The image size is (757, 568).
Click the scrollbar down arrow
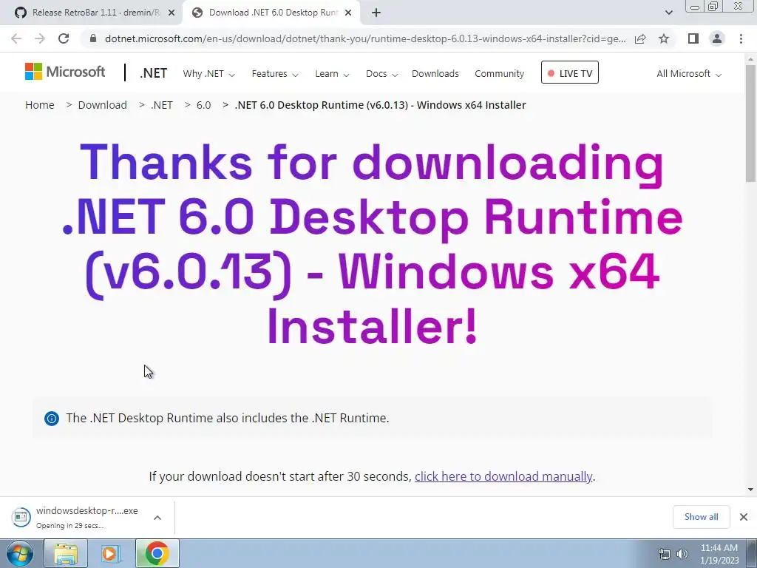pos(750,490)
